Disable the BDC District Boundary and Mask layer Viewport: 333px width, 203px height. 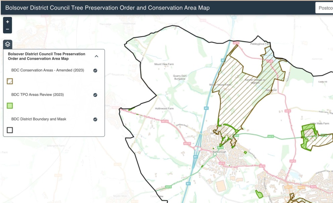pyautogui.click(x=95, y=119)
